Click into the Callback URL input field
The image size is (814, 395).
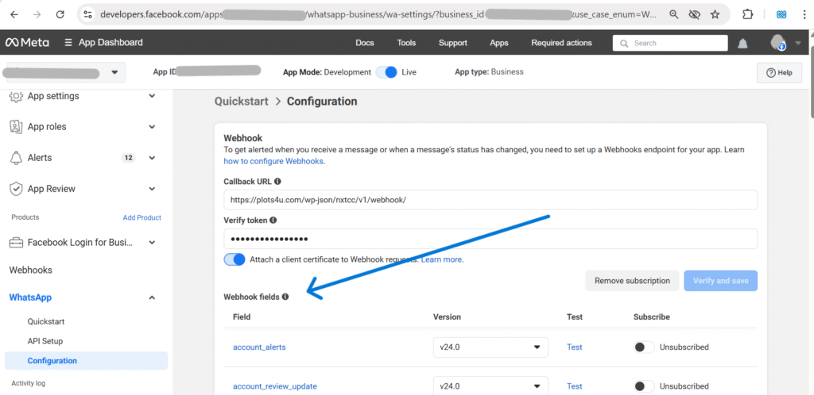coord(490,200)
